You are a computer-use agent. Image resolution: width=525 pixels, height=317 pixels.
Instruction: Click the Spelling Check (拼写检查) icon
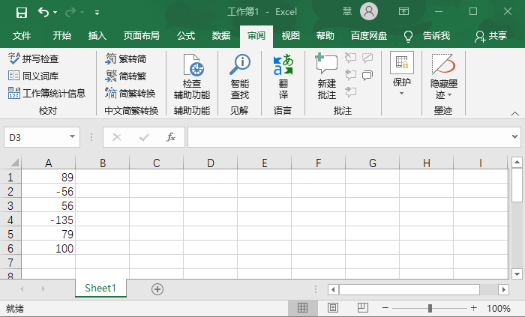14,58
